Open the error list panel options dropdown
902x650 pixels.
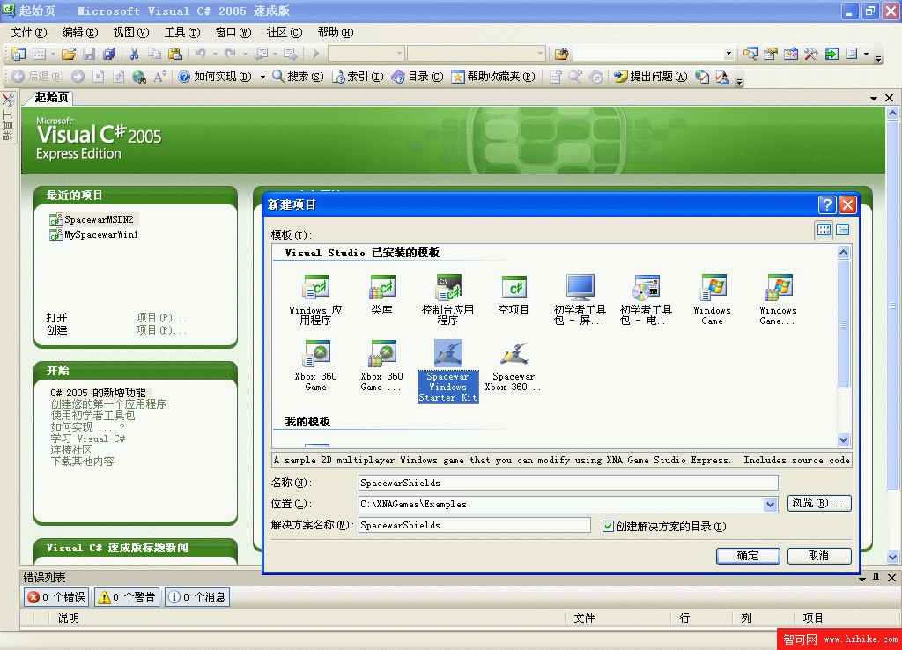point(862,578)
